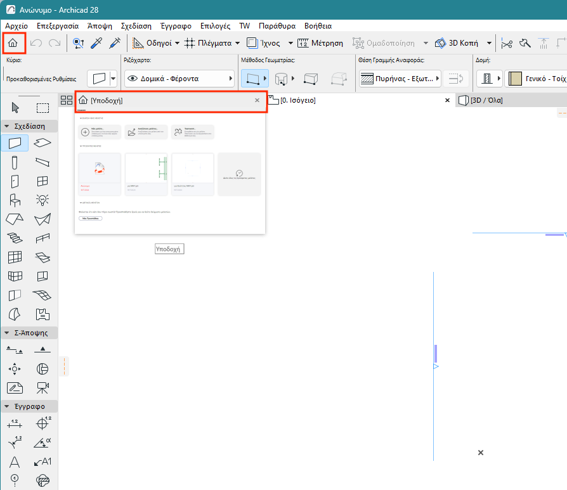
Task: Choose the Object (chair) tool
Action: click(15, 200)
